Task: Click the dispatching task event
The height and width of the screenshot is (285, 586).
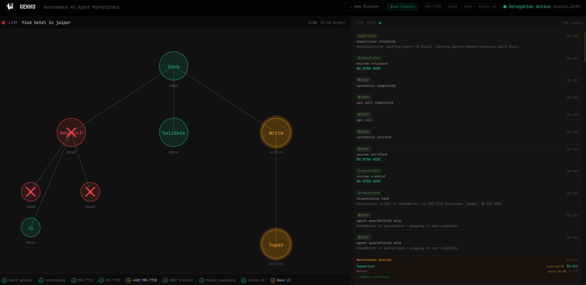Action: click(x=467, y=198)
